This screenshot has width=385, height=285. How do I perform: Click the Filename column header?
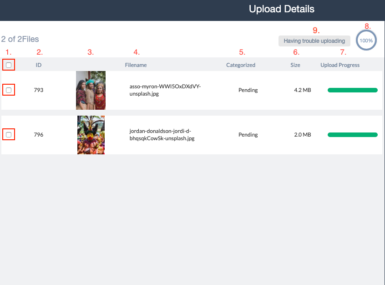(x=136, y=65)
